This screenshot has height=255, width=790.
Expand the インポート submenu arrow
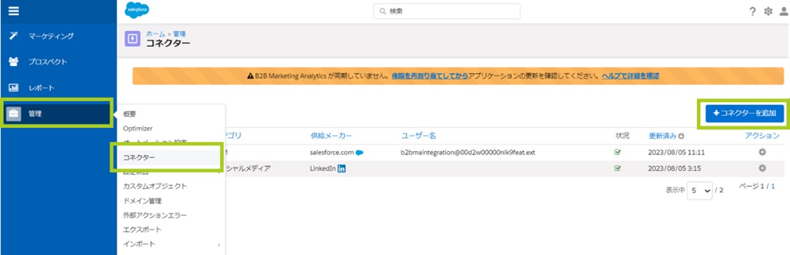[219, 245]
